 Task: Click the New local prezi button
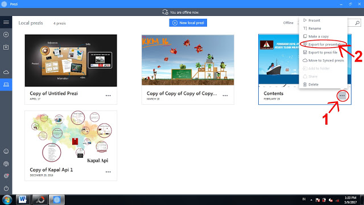coord(188,23)
